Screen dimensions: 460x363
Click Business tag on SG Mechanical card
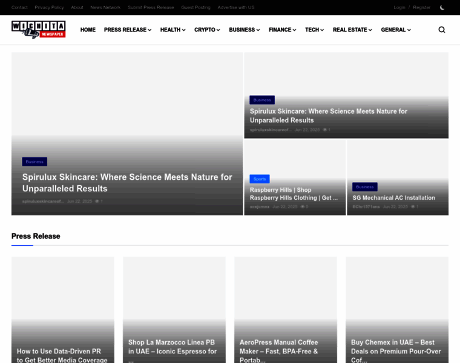coord(365,187)
